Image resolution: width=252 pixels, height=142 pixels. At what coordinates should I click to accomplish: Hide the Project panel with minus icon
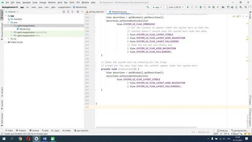coord(82,12)
